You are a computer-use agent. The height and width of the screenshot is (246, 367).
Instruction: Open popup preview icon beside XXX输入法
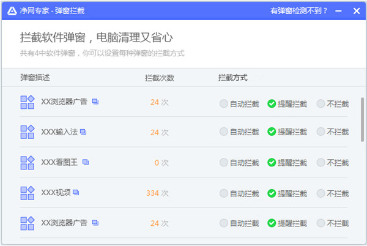tap(83, 132)
